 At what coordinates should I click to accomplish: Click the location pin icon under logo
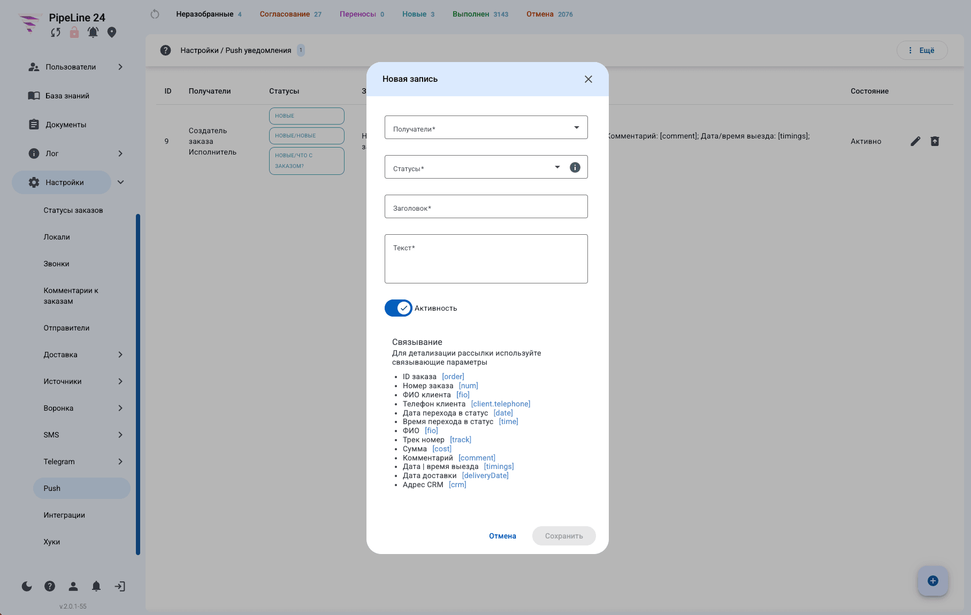coord(112,33)
